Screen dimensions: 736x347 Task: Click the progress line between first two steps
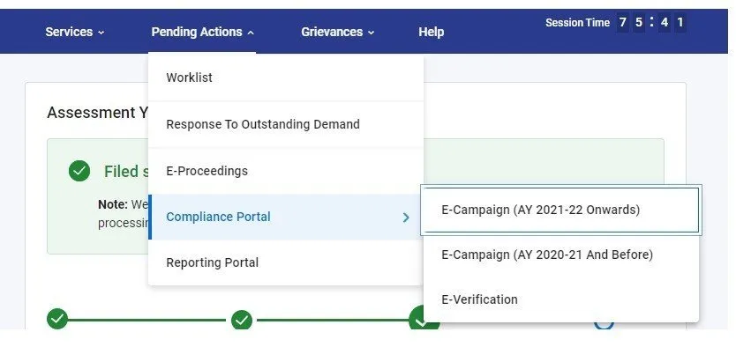click(x=150, y=320)
